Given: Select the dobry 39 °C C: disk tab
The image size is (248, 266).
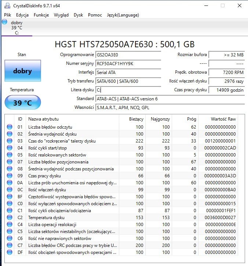Looking at the screenshot, I should (x=17, y=27).
